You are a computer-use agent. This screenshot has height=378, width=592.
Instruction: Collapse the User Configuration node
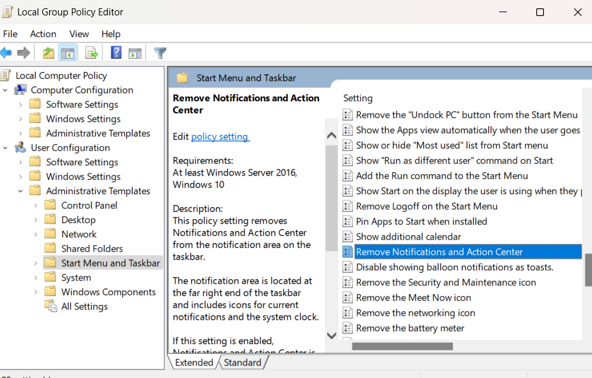5,148
